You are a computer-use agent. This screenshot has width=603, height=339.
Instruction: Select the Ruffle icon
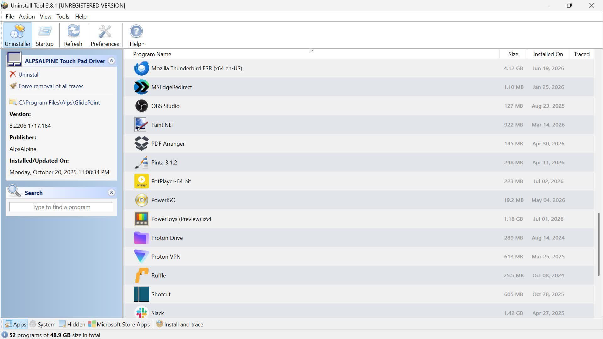click(x=141, y=275)
